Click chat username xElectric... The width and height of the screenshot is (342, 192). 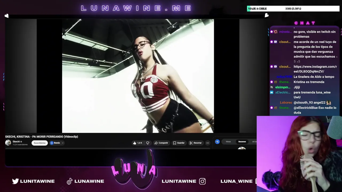[283, 93]
